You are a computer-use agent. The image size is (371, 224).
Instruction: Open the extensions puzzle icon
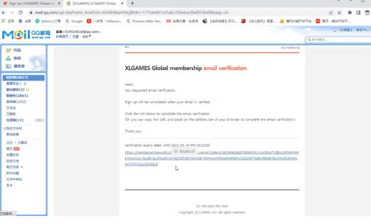(350, 13)
